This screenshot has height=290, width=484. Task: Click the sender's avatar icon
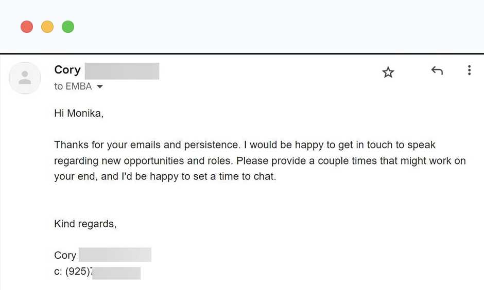click(x=25, y=78)
